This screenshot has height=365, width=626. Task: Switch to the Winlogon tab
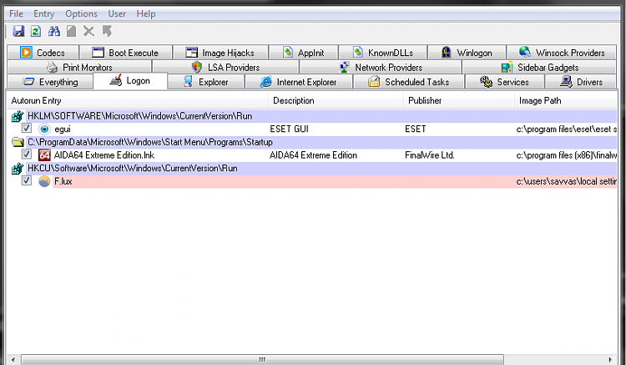467,53
